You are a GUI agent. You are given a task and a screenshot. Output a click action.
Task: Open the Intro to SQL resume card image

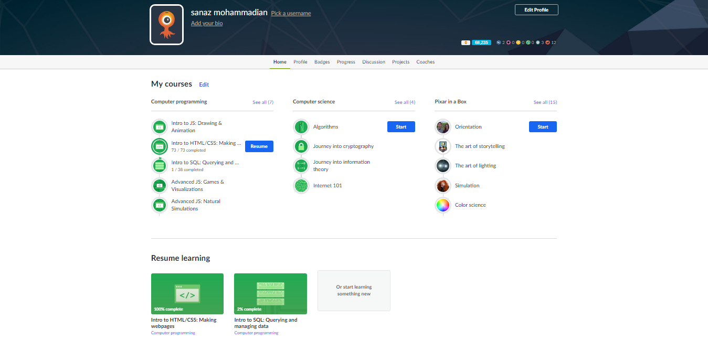(271, 294)
